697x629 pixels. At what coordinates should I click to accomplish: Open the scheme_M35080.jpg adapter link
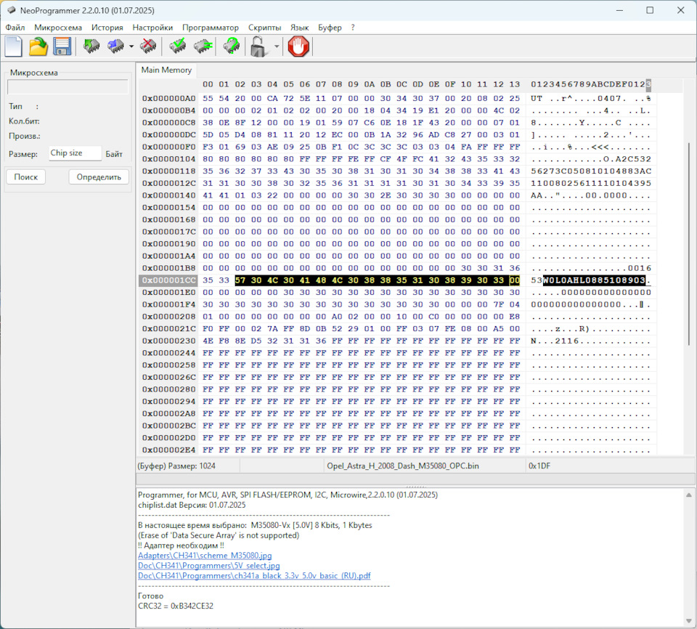tap(205, 556)
